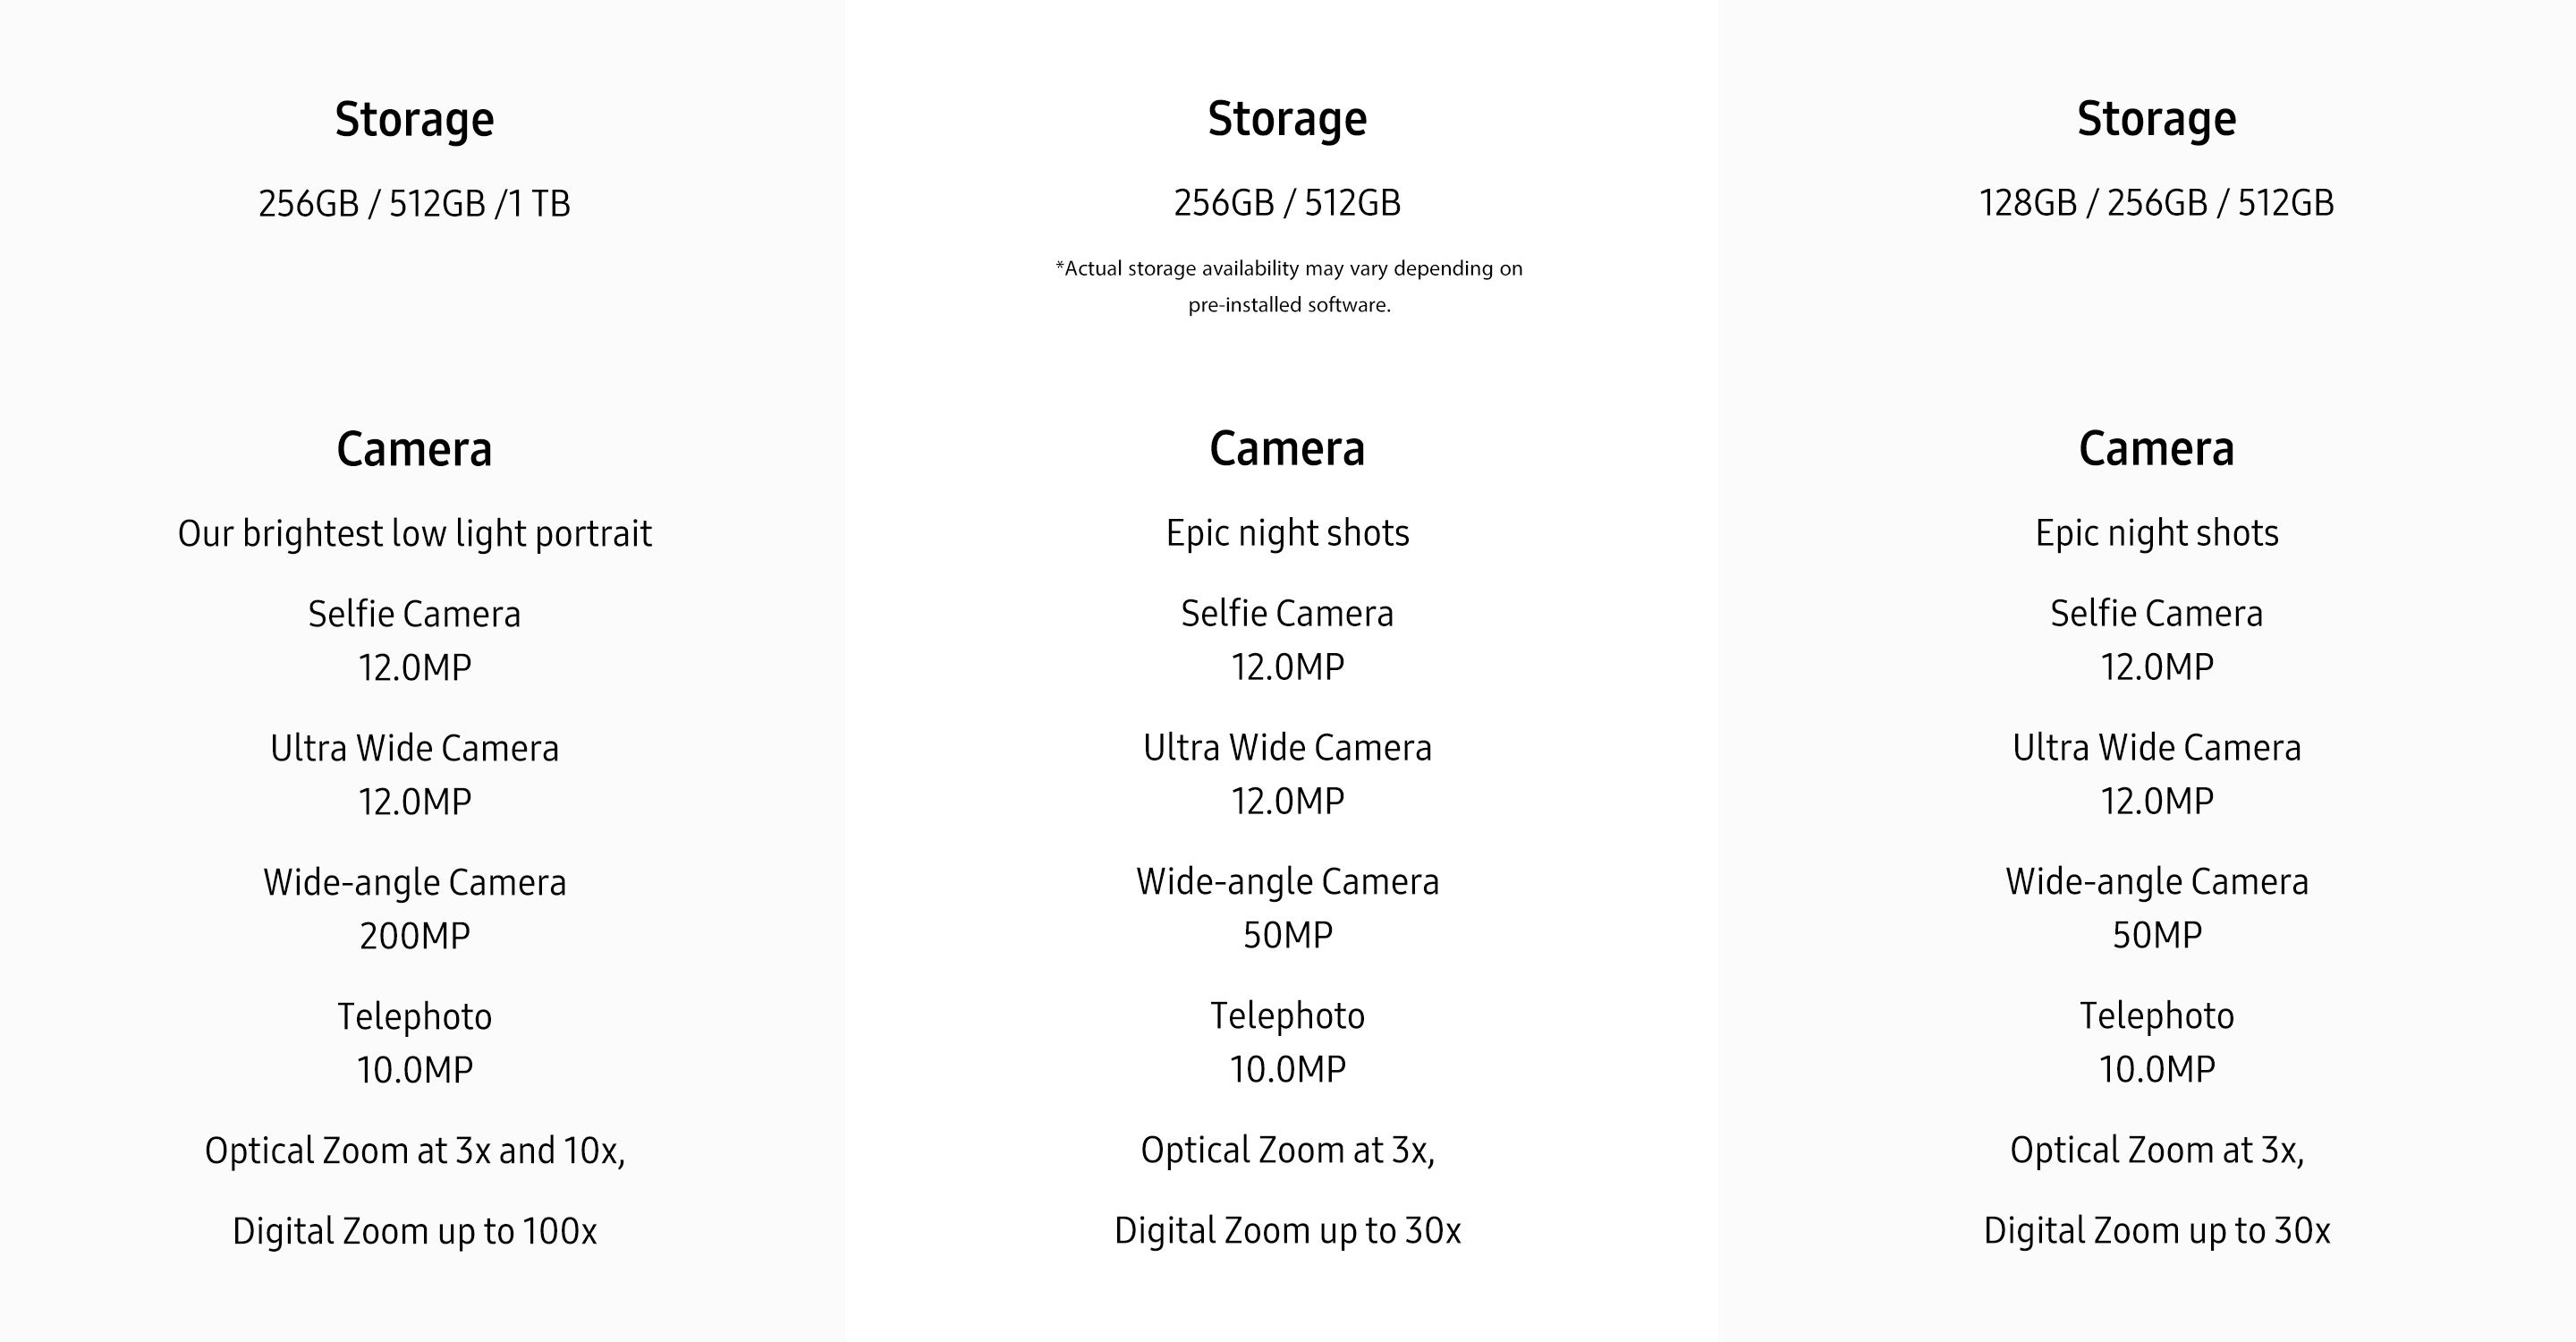Click the first column Storage heading
The width and height of the screenshot is (2576, 1342).
414,120
